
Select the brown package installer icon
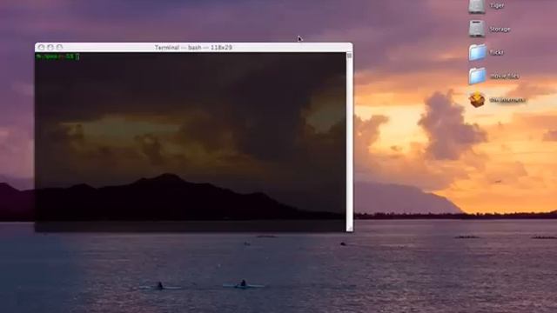[x=477, y=100]
